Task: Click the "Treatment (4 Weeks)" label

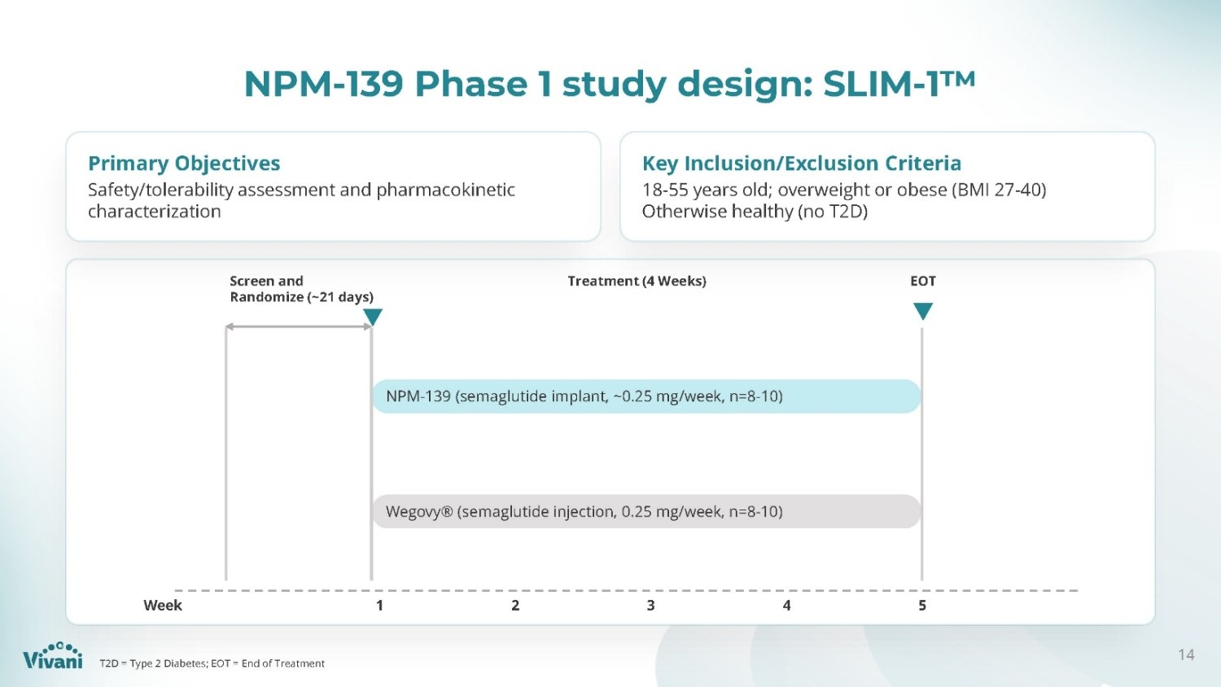Action: (x=637, y=281)
